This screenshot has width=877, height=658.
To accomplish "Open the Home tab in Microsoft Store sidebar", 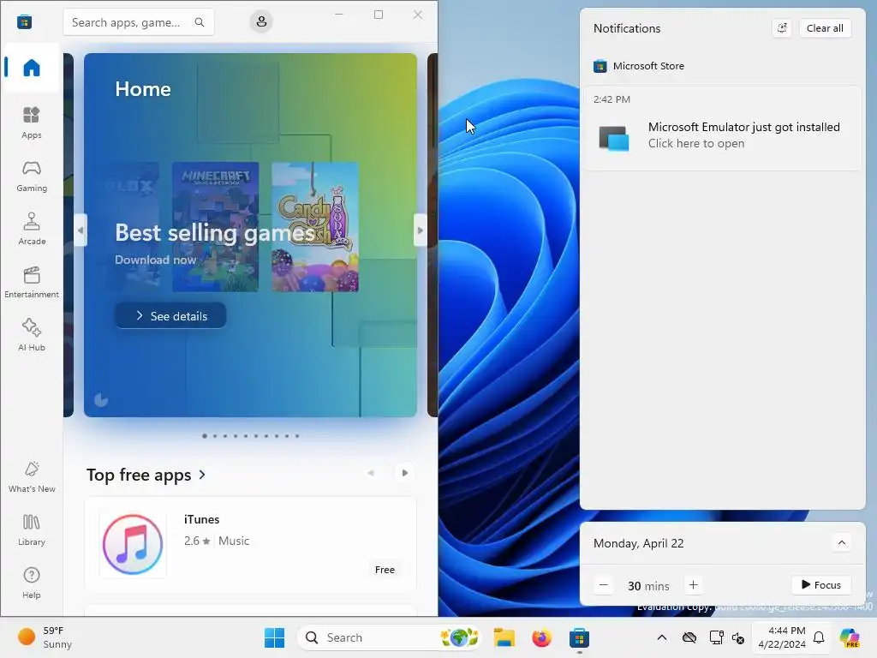I will [32, 68].
